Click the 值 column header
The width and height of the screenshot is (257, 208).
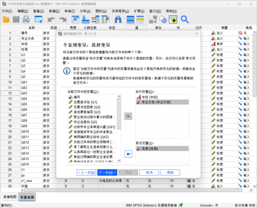(136, 28)
